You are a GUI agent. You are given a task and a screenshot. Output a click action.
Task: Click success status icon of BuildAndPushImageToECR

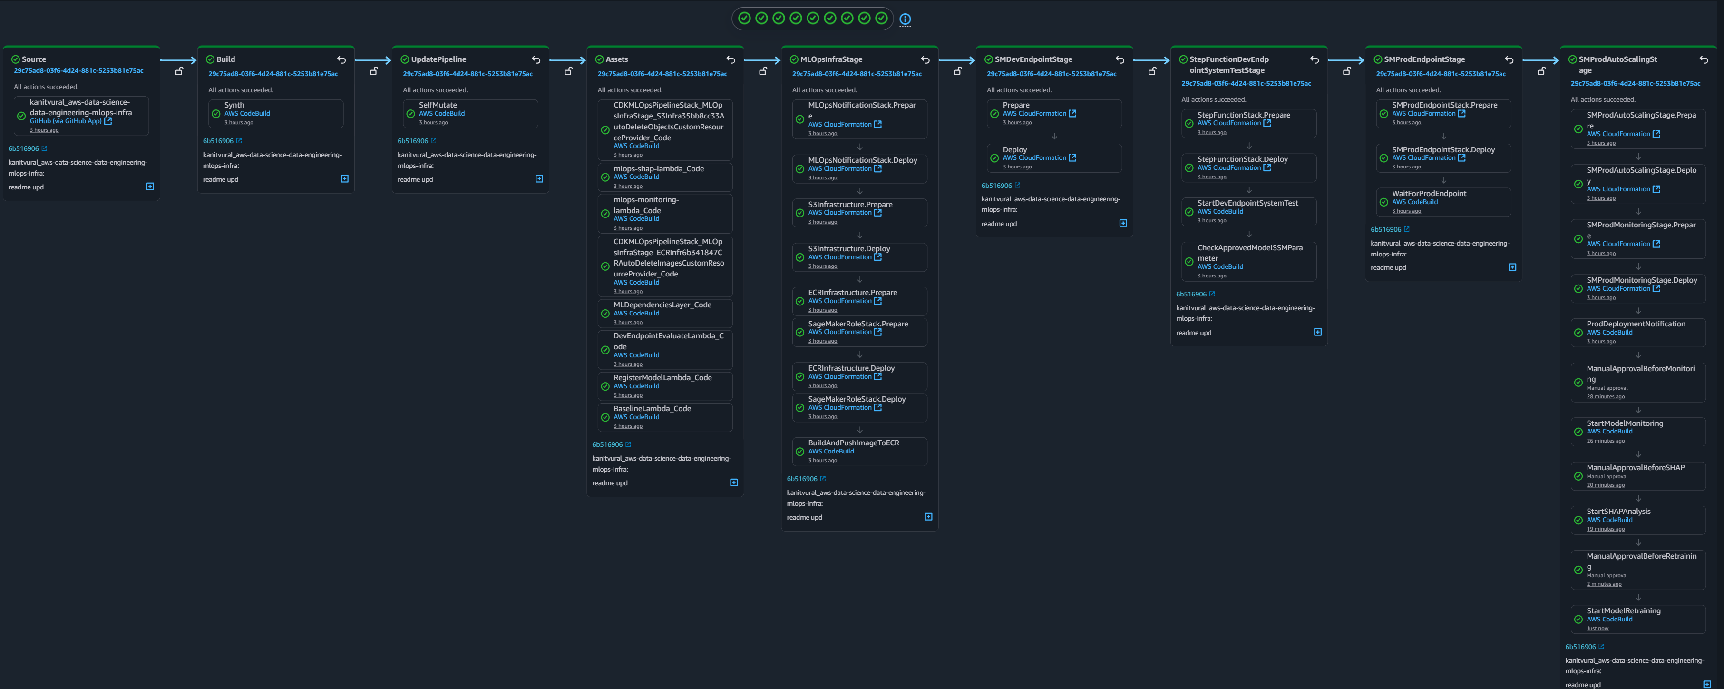(800, 452)
